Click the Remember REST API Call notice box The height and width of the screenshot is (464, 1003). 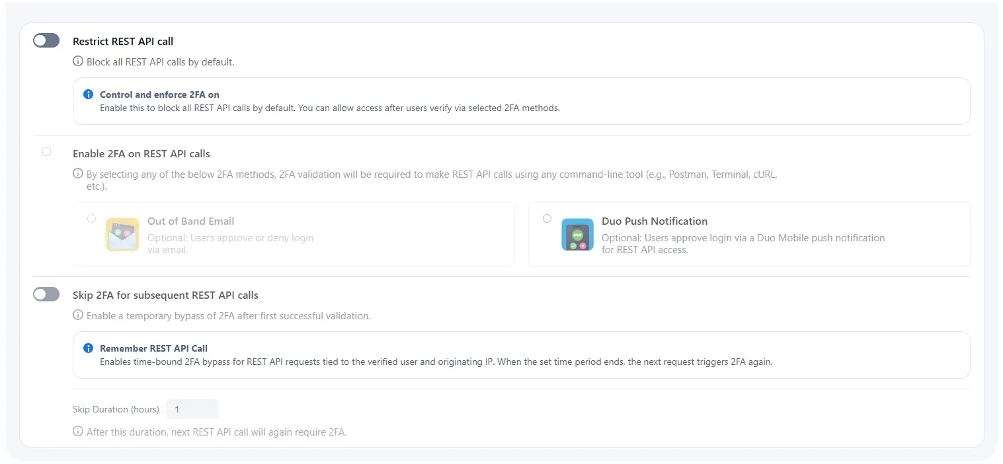point(521,354)
